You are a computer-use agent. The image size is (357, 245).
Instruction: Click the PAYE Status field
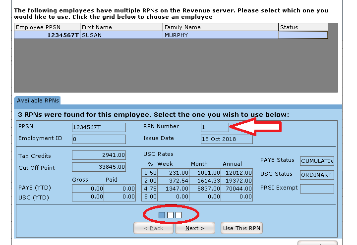pos(317,161)
